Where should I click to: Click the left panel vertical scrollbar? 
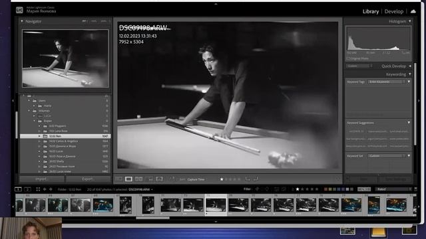17,125
